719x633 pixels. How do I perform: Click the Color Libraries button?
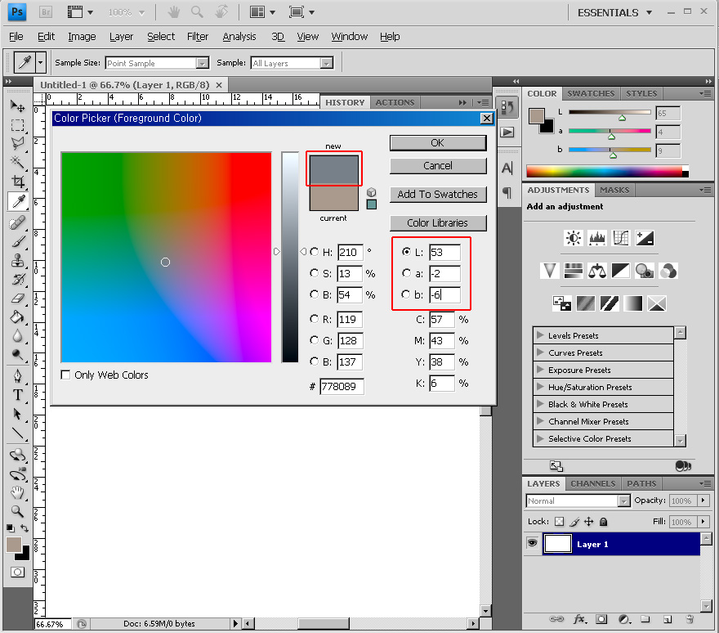437,222
